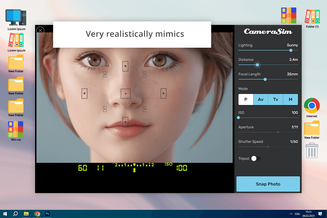Viewport: 327px width, 218px height.
Task: Click the Snap Photo button
Action: [x=268, y=184]
